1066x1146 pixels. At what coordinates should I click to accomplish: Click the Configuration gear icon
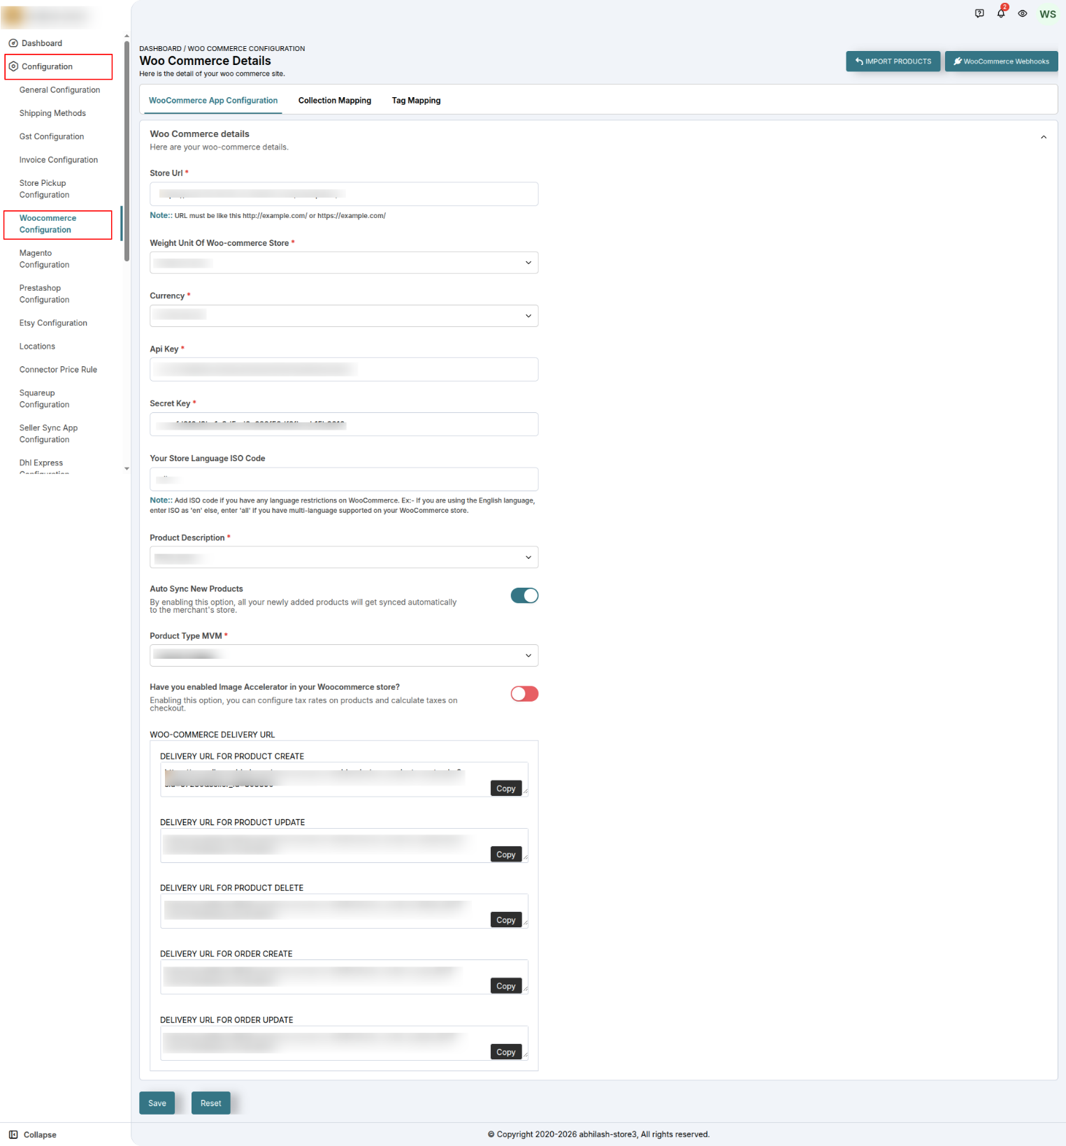13,66
